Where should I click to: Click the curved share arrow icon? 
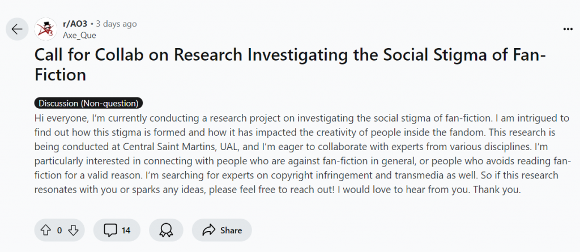(209, 230)
